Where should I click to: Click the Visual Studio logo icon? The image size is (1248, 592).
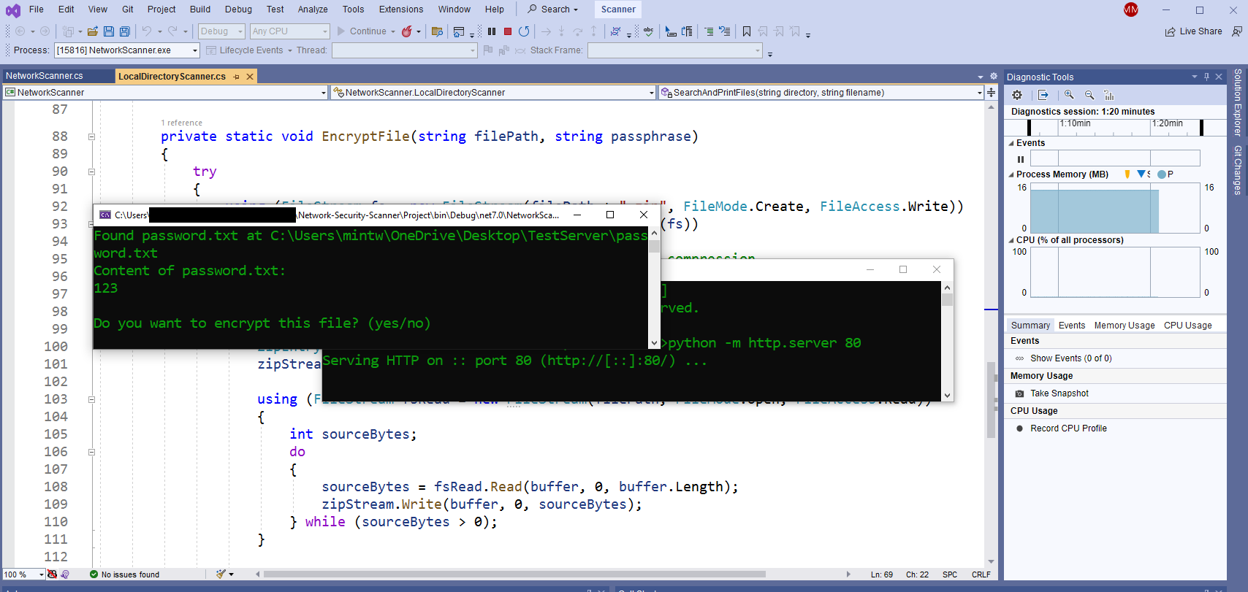click(x=12, y=10)
